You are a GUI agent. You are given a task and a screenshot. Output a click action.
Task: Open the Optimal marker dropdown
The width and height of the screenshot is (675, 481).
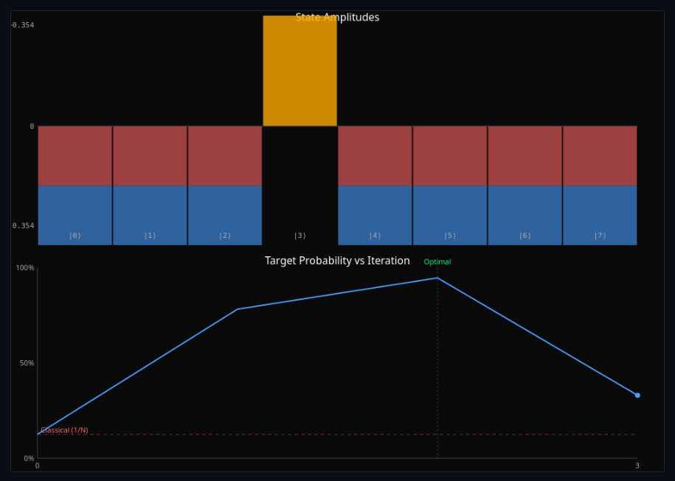(x=437, y=261)
